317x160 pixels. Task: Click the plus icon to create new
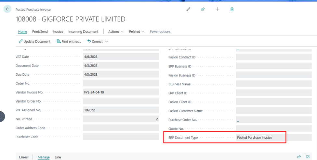coord(218,9)
